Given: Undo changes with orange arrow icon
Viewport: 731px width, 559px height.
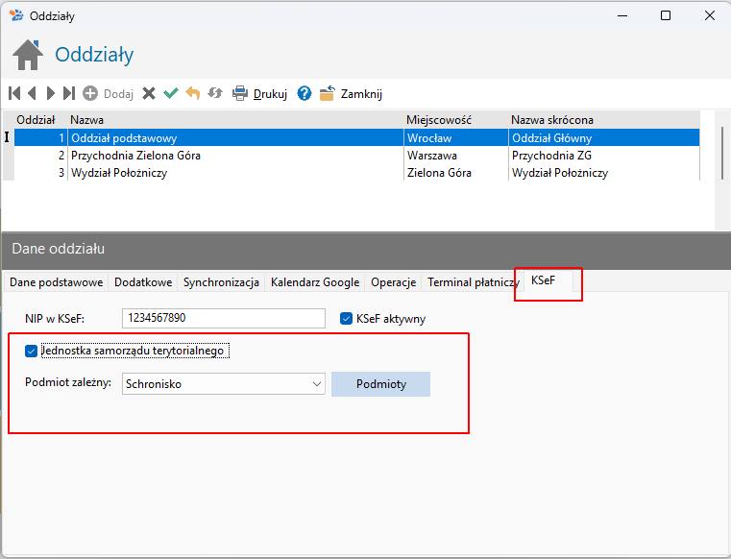Looking at the screenshot, I should 193,93.
